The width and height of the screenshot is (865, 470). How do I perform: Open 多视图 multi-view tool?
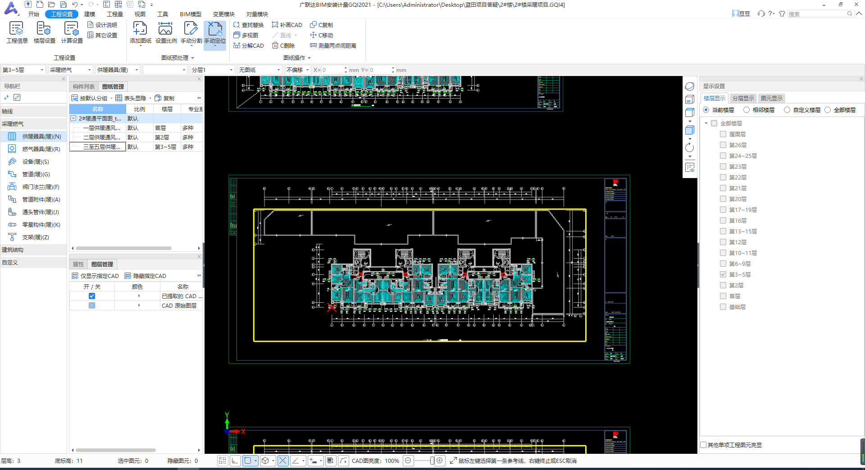coord(246,35)
